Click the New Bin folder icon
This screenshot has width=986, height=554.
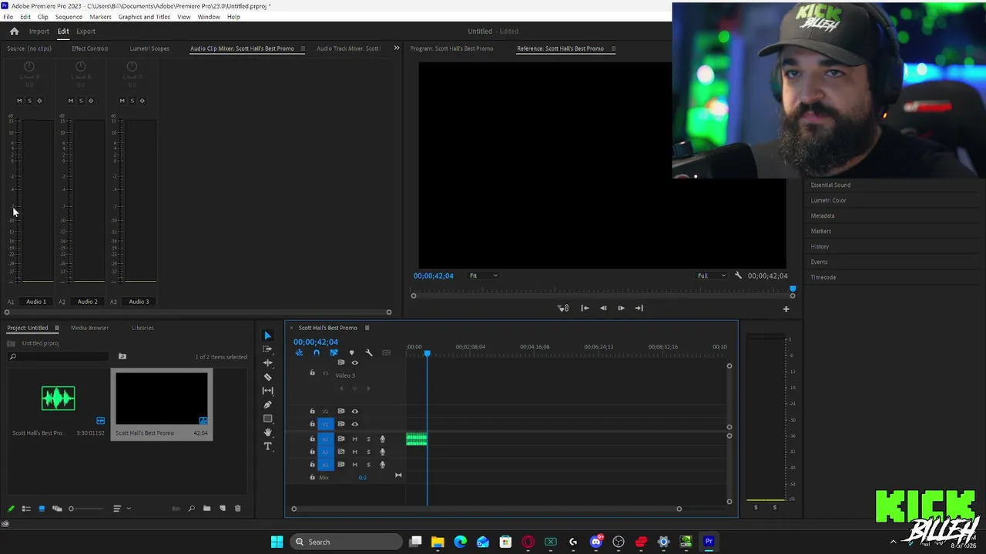[x=206, y=509]
